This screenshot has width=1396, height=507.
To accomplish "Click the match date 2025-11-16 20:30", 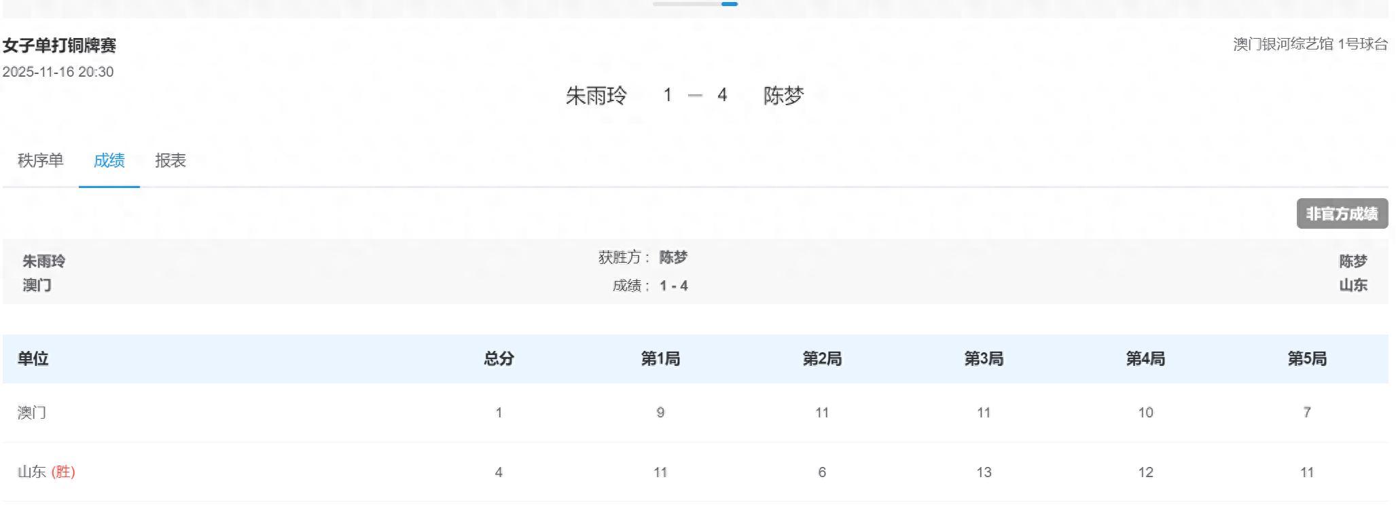I will pos(58,72).
